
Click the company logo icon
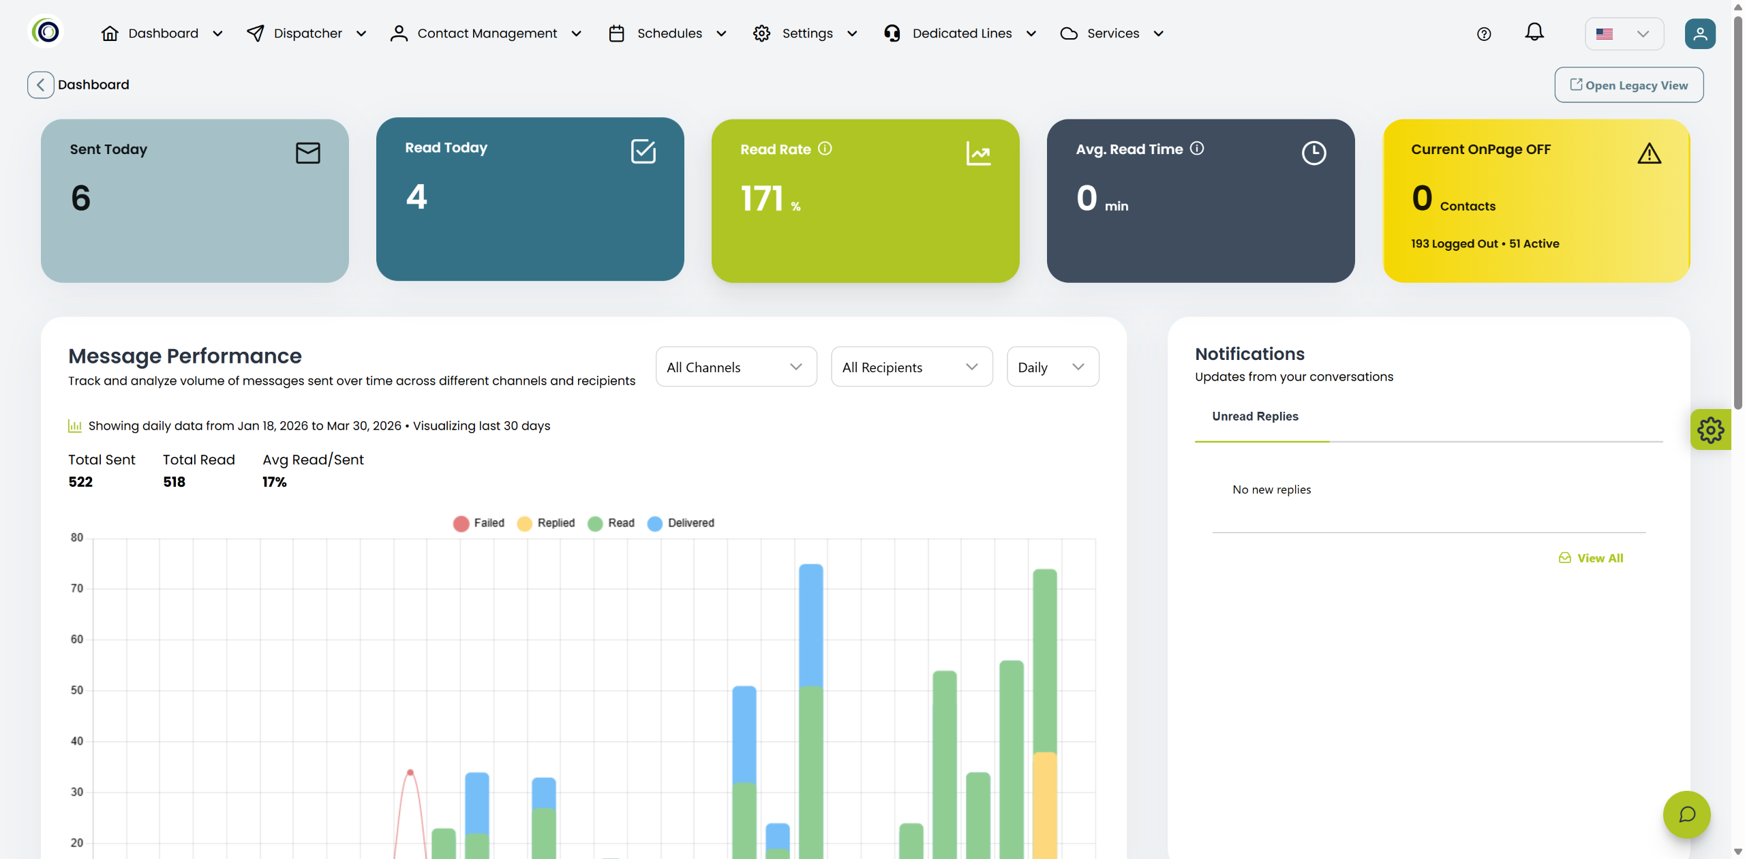46,32
